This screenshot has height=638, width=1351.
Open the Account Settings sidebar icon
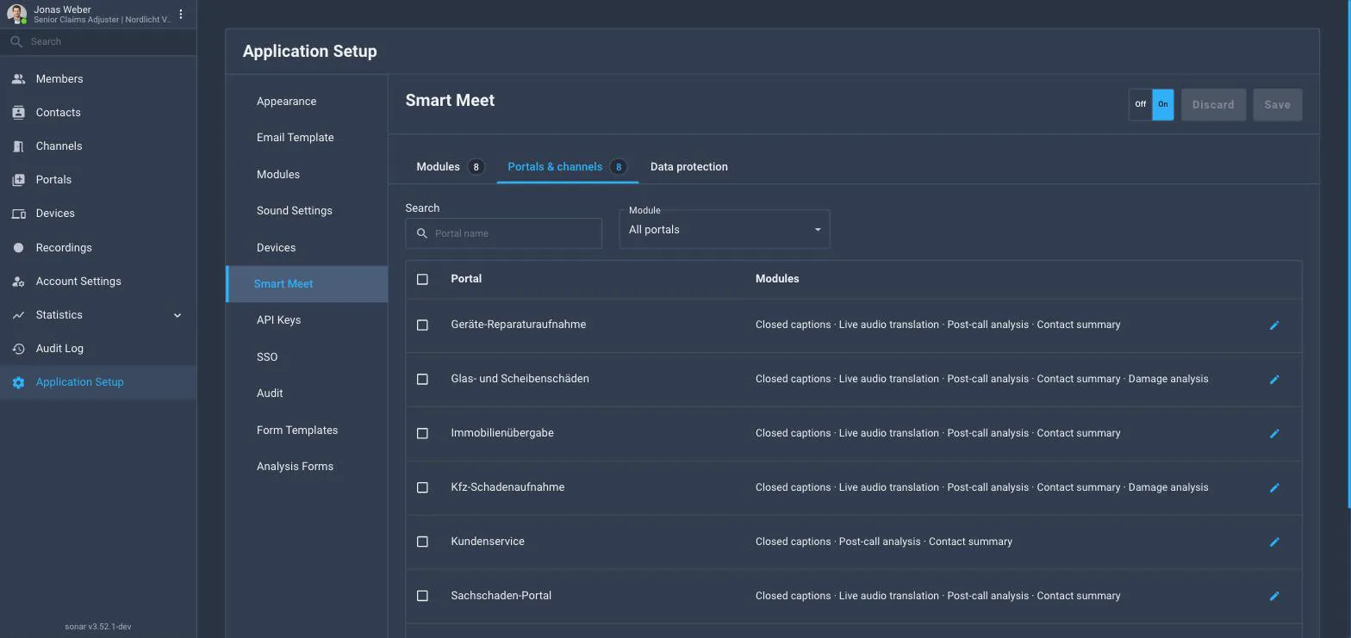tap(18, 282)
